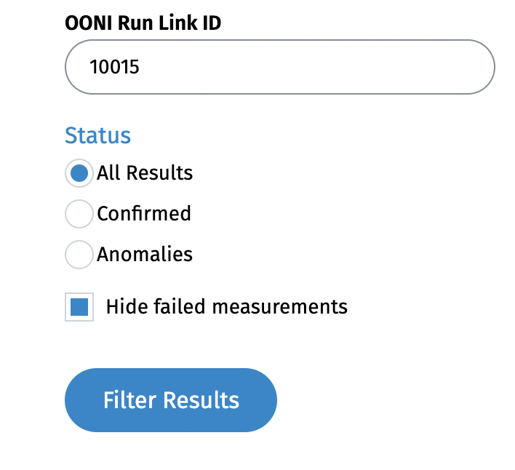Select the All Results radio button

pyautogui.click(x=79, y=173)
